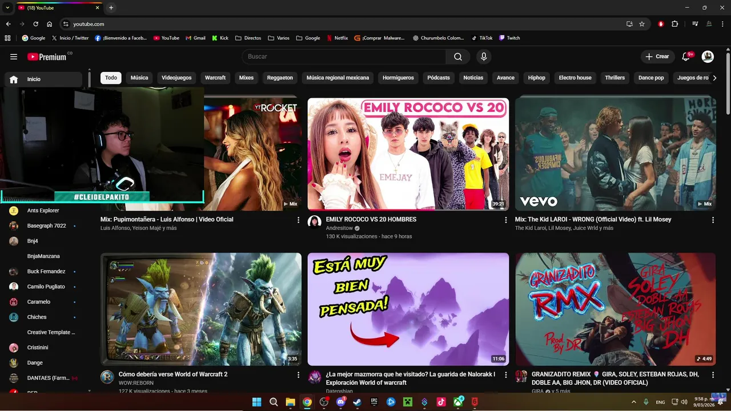Select the Electro house filter chip
The image size is (731, 411).
pos(575,78)
